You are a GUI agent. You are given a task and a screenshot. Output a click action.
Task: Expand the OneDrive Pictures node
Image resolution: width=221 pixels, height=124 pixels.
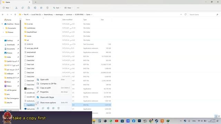tap(3, 32)
